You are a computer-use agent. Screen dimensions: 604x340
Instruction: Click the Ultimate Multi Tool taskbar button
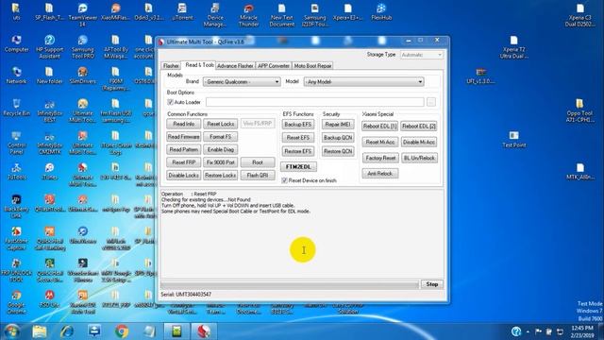204,331
